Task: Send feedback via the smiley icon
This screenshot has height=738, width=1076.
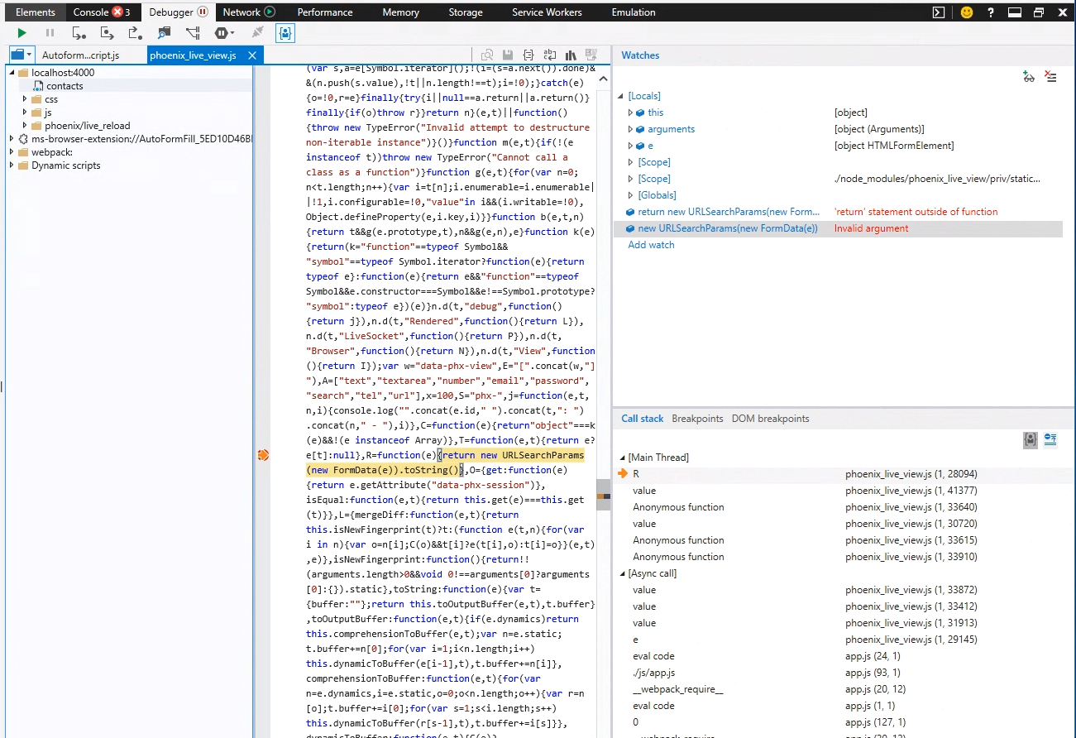Action: pyautogui.click(x=966, y=12)
